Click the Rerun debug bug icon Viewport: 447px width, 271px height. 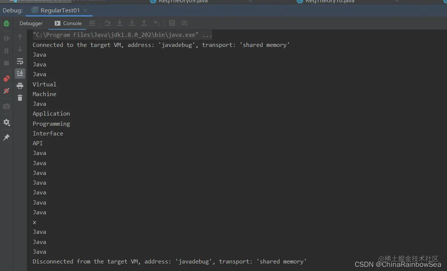[6, 23]
